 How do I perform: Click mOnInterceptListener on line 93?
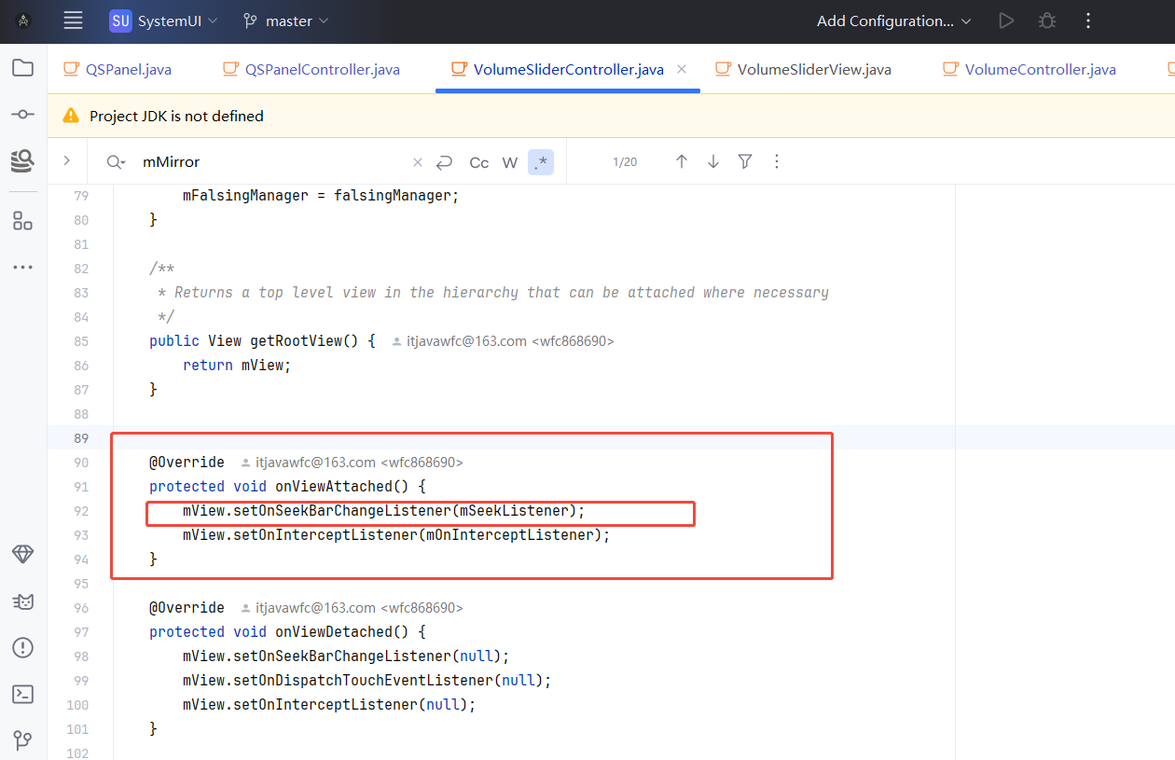pos(509,535)
